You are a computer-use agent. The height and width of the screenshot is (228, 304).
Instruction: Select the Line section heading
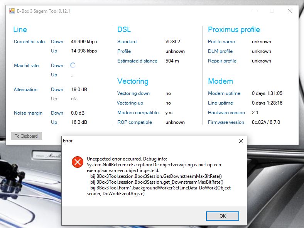pos(20,30)
